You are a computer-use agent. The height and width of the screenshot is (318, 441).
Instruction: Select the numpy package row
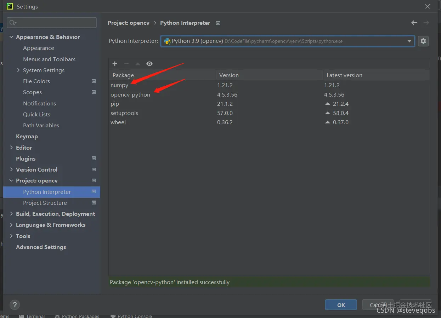point(269,85)
